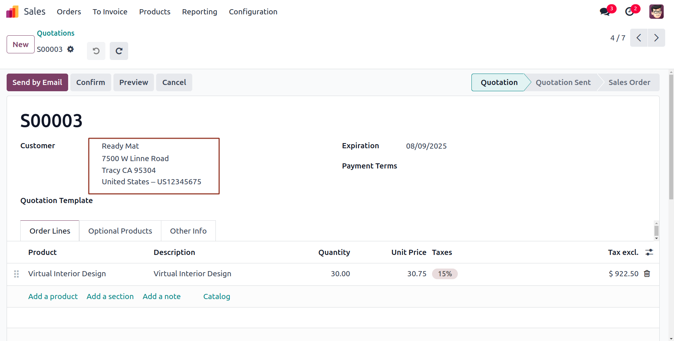Click the Add a product link
Viewport: 674px width, 341px height.
pyautogui.click(x=53, y=296)
